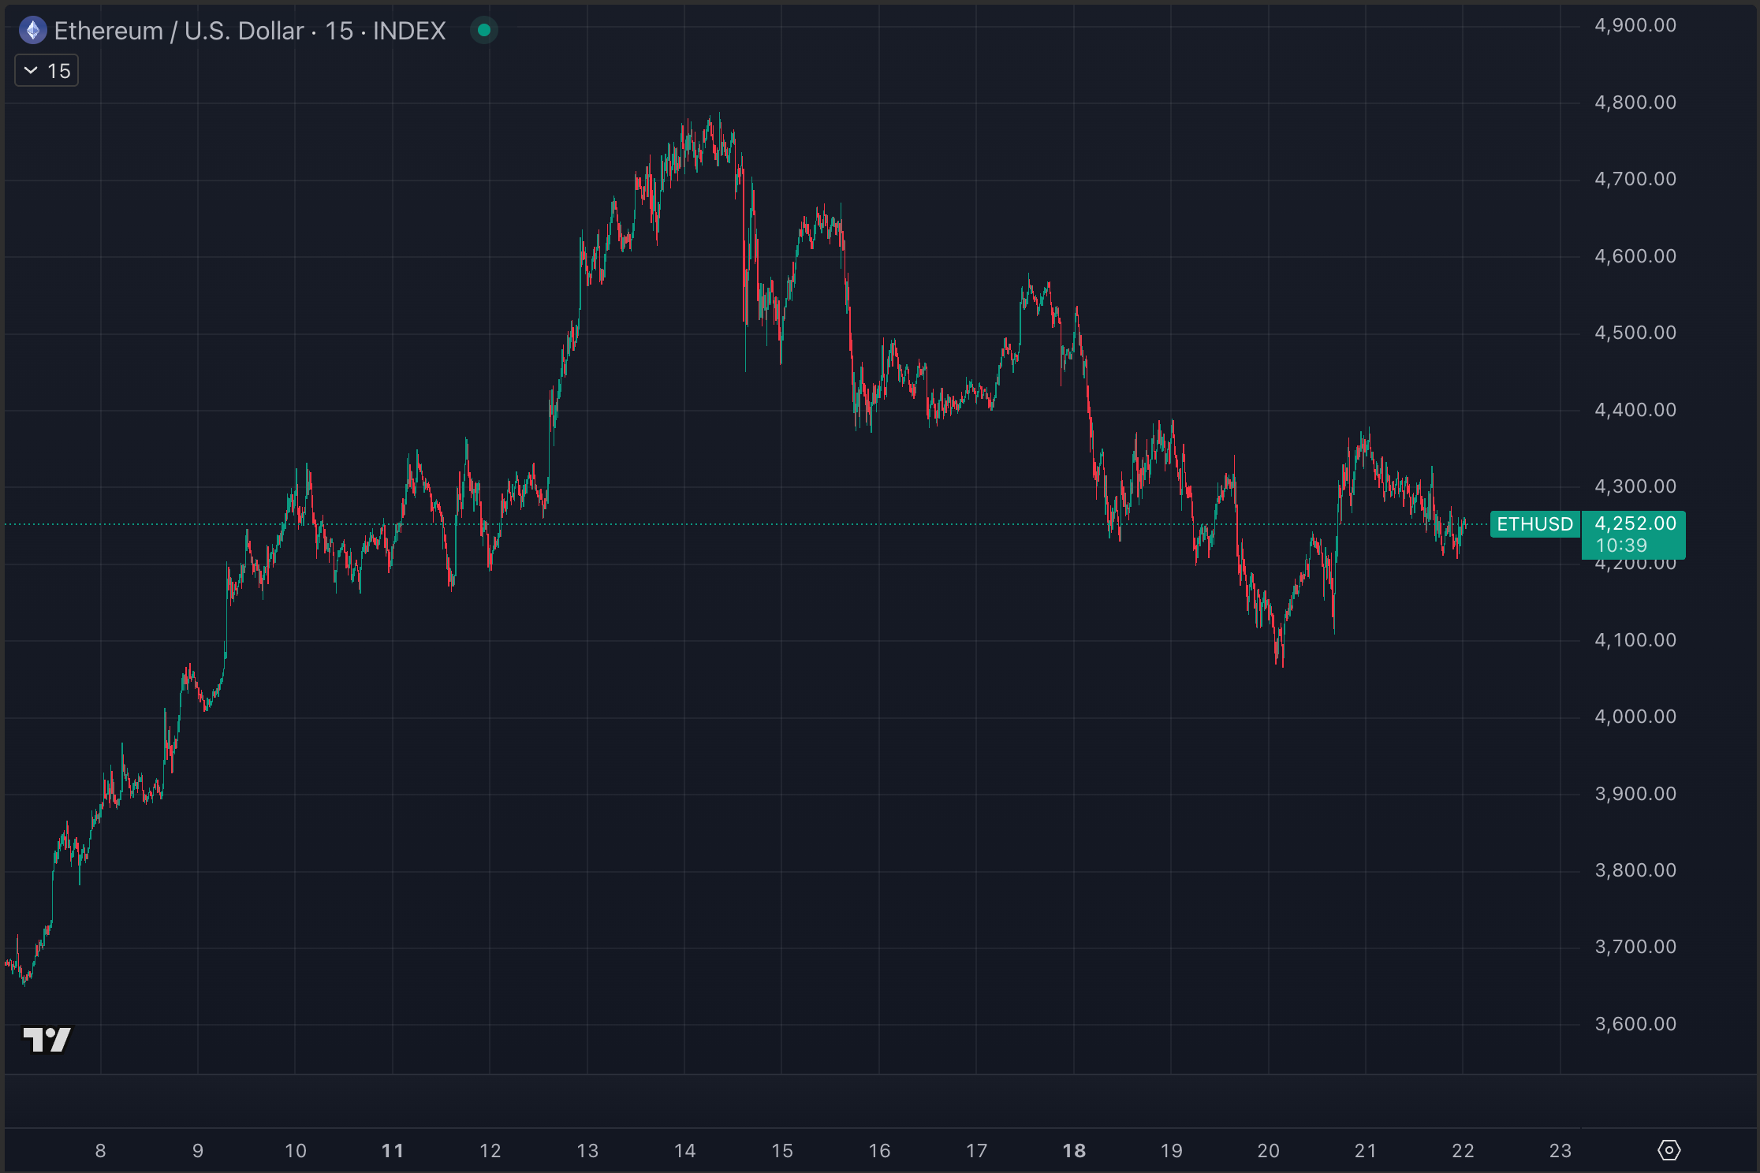Click the bold 18 date label

coord(1073,1151)
